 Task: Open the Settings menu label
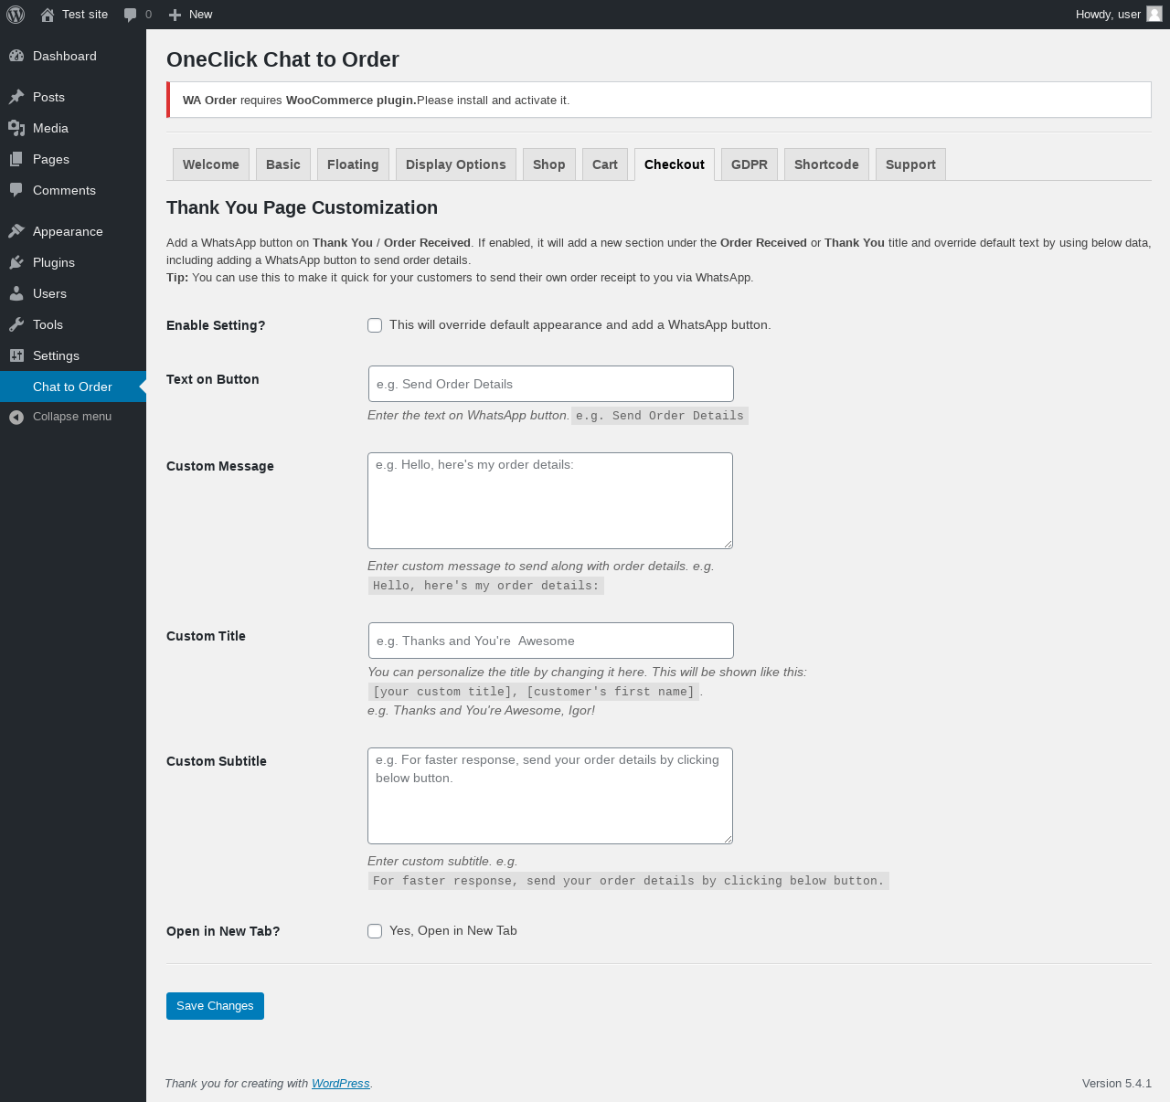pyautogui.click(x=56, y=355)
